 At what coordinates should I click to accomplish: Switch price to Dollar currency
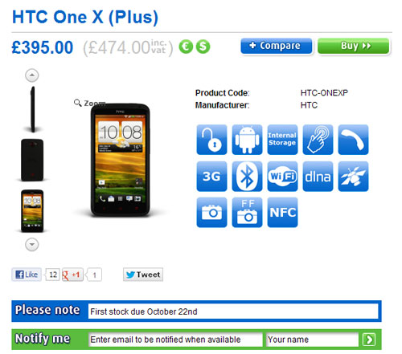pos(203,47)
